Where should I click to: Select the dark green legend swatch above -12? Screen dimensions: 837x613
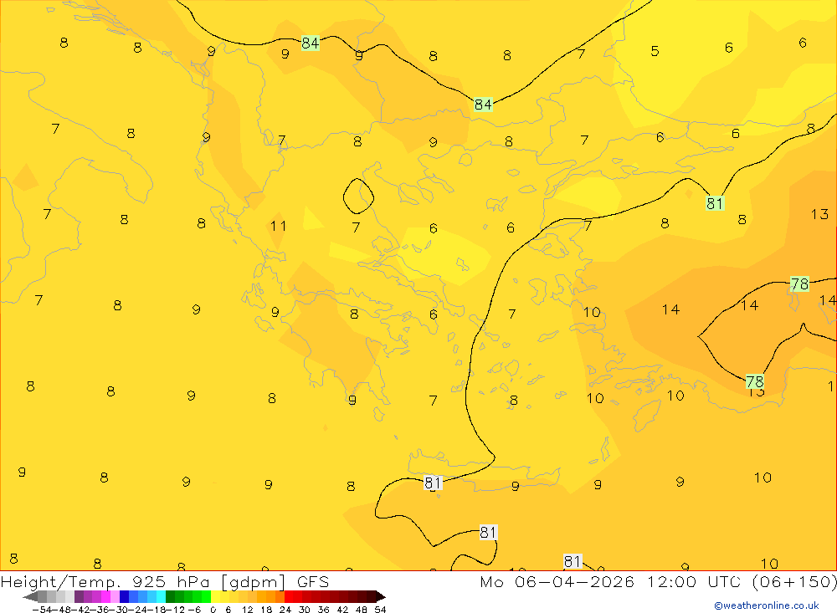170,596
